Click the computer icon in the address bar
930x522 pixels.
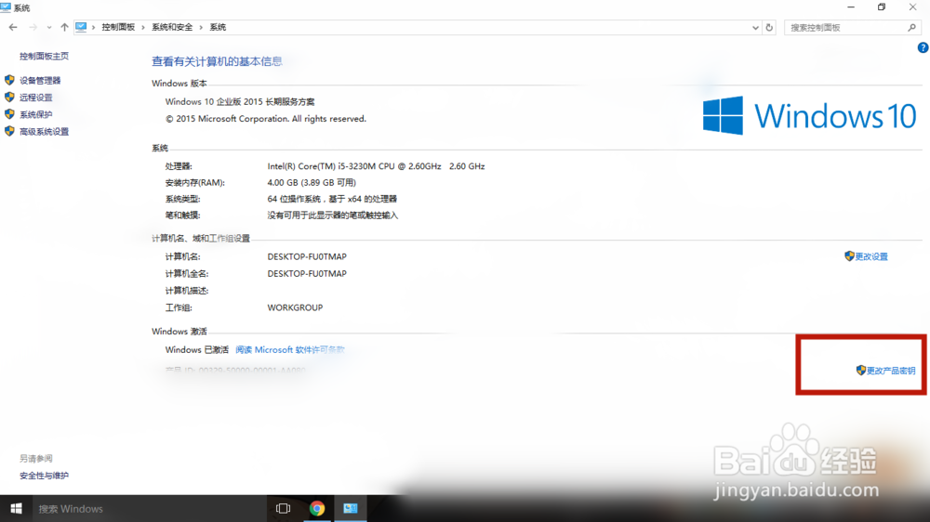tap(81, 27)
